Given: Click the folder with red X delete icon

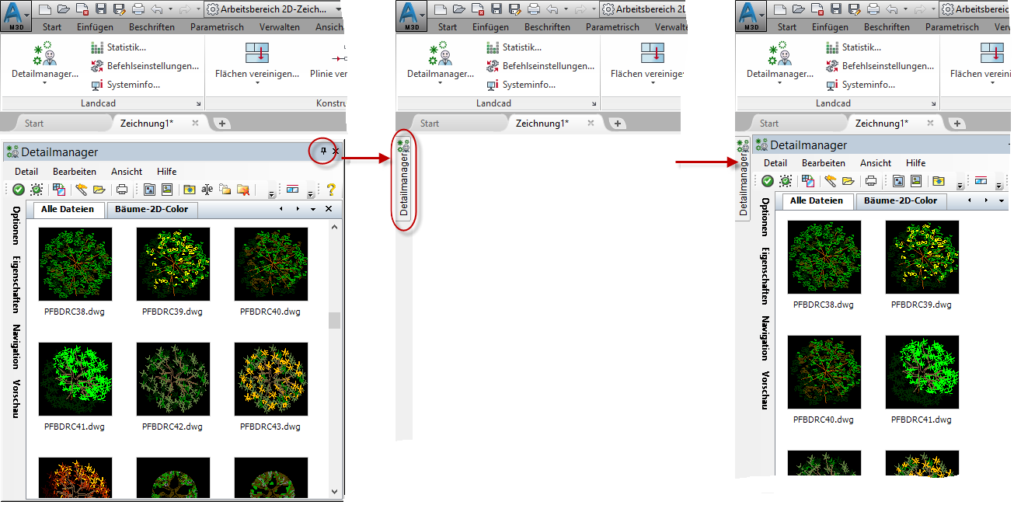Looking at the screenshot, I should 243,189.
